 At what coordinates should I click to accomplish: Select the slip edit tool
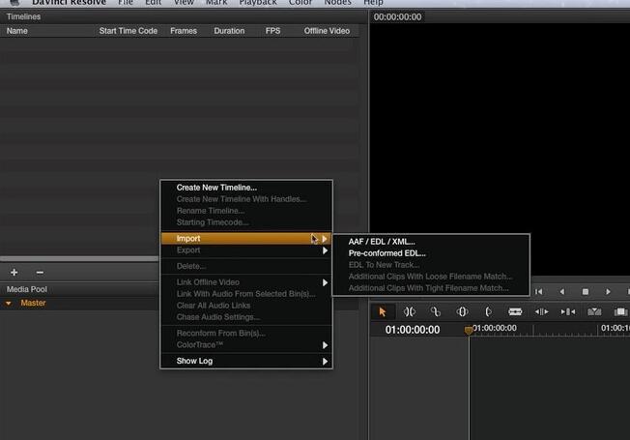(x=463, y=311)
